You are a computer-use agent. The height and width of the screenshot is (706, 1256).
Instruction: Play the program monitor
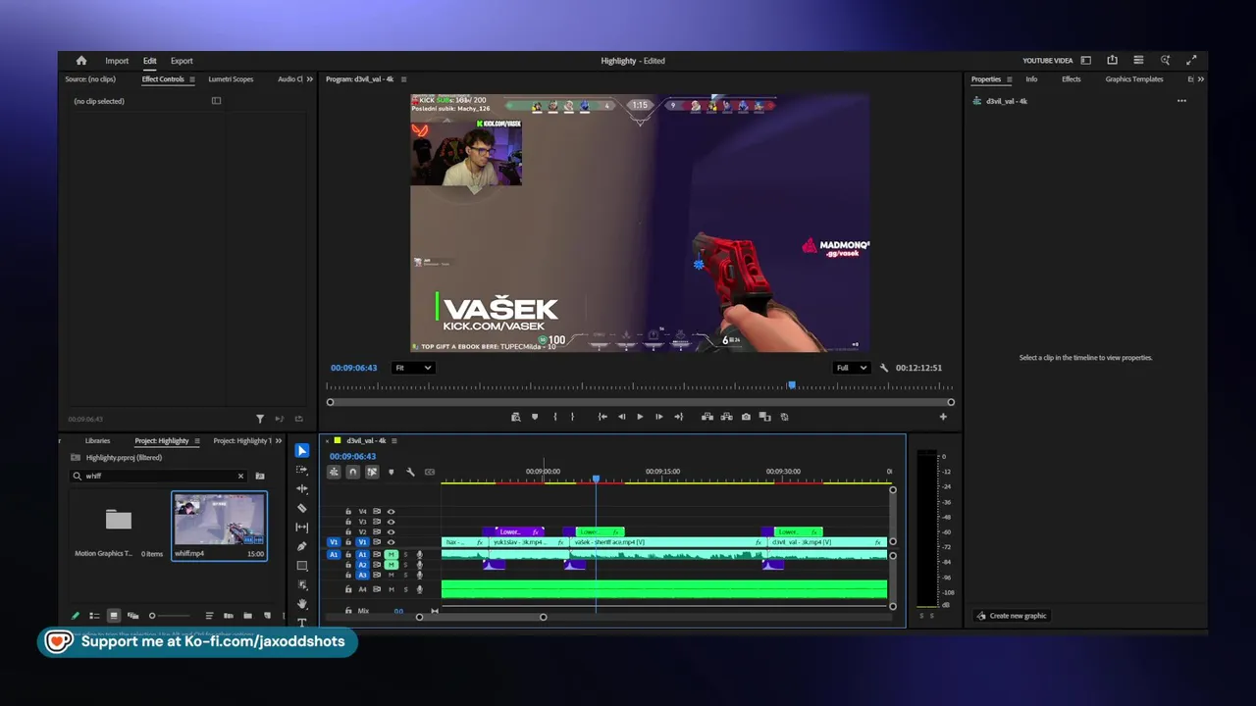tap(640, 417)
